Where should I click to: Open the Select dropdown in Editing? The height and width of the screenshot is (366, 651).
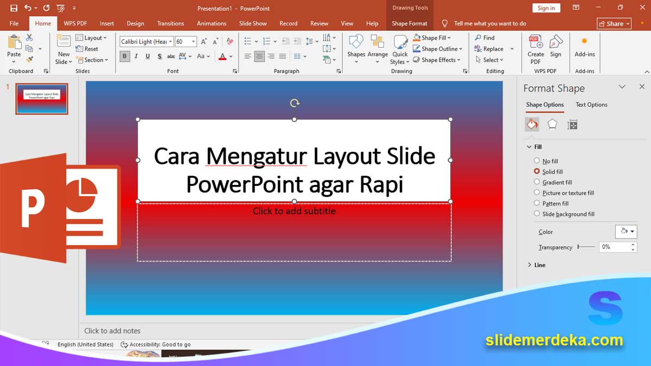[x=489, y=60]
